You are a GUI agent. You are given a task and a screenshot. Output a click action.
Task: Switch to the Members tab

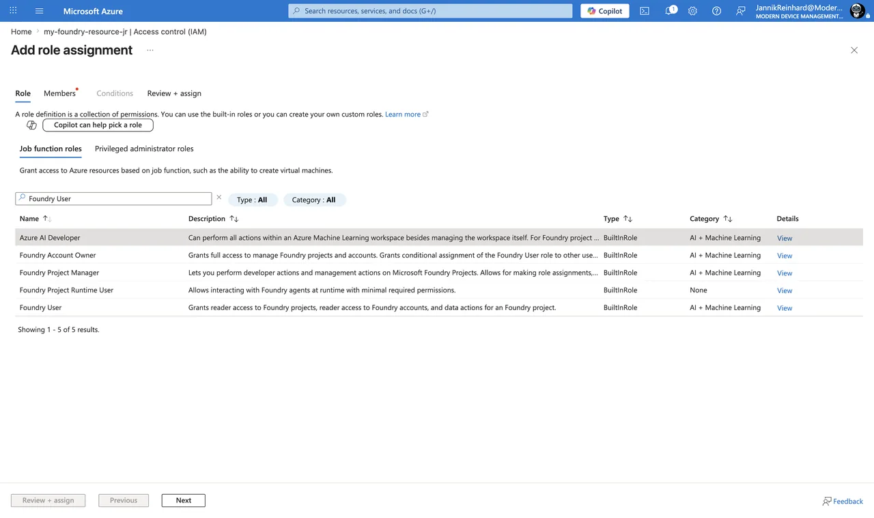[x=59, y=93]
